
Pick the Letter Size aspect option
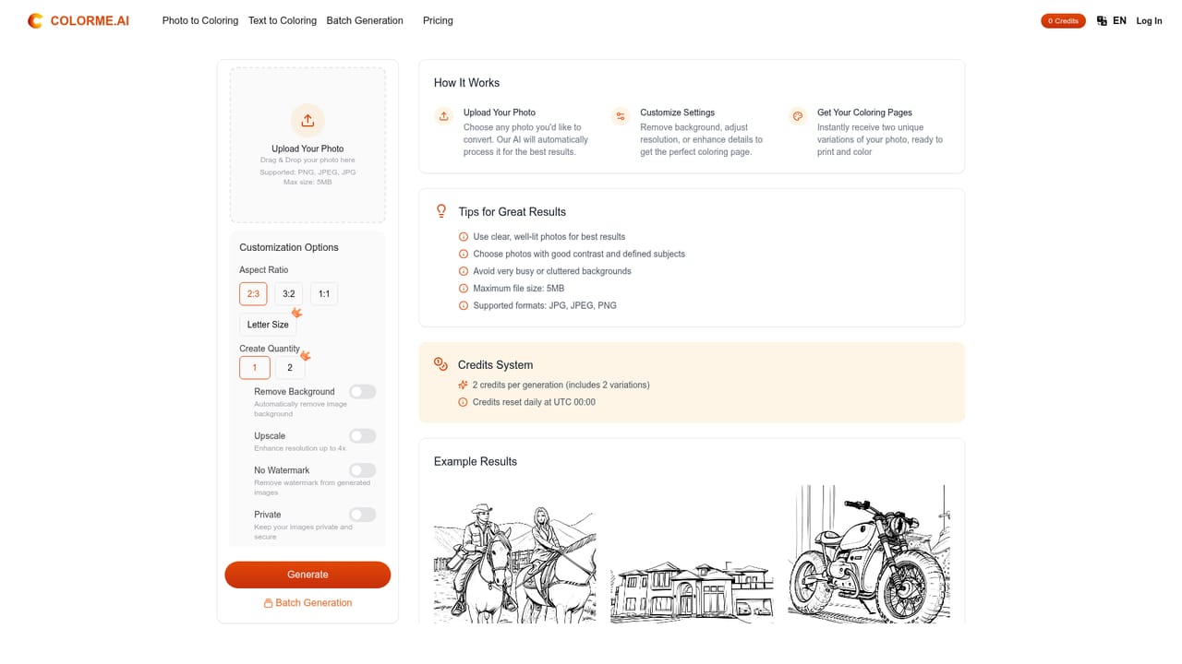[x=268, y=325]
